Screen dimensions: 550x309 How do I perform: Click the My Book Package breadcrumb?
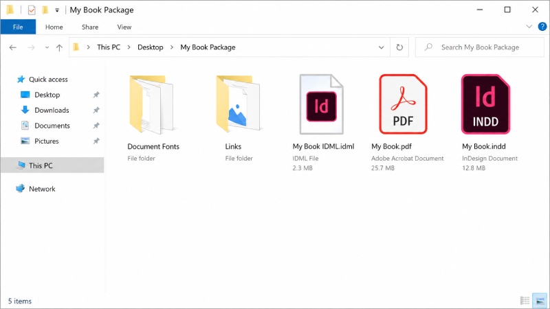(208, 47)
